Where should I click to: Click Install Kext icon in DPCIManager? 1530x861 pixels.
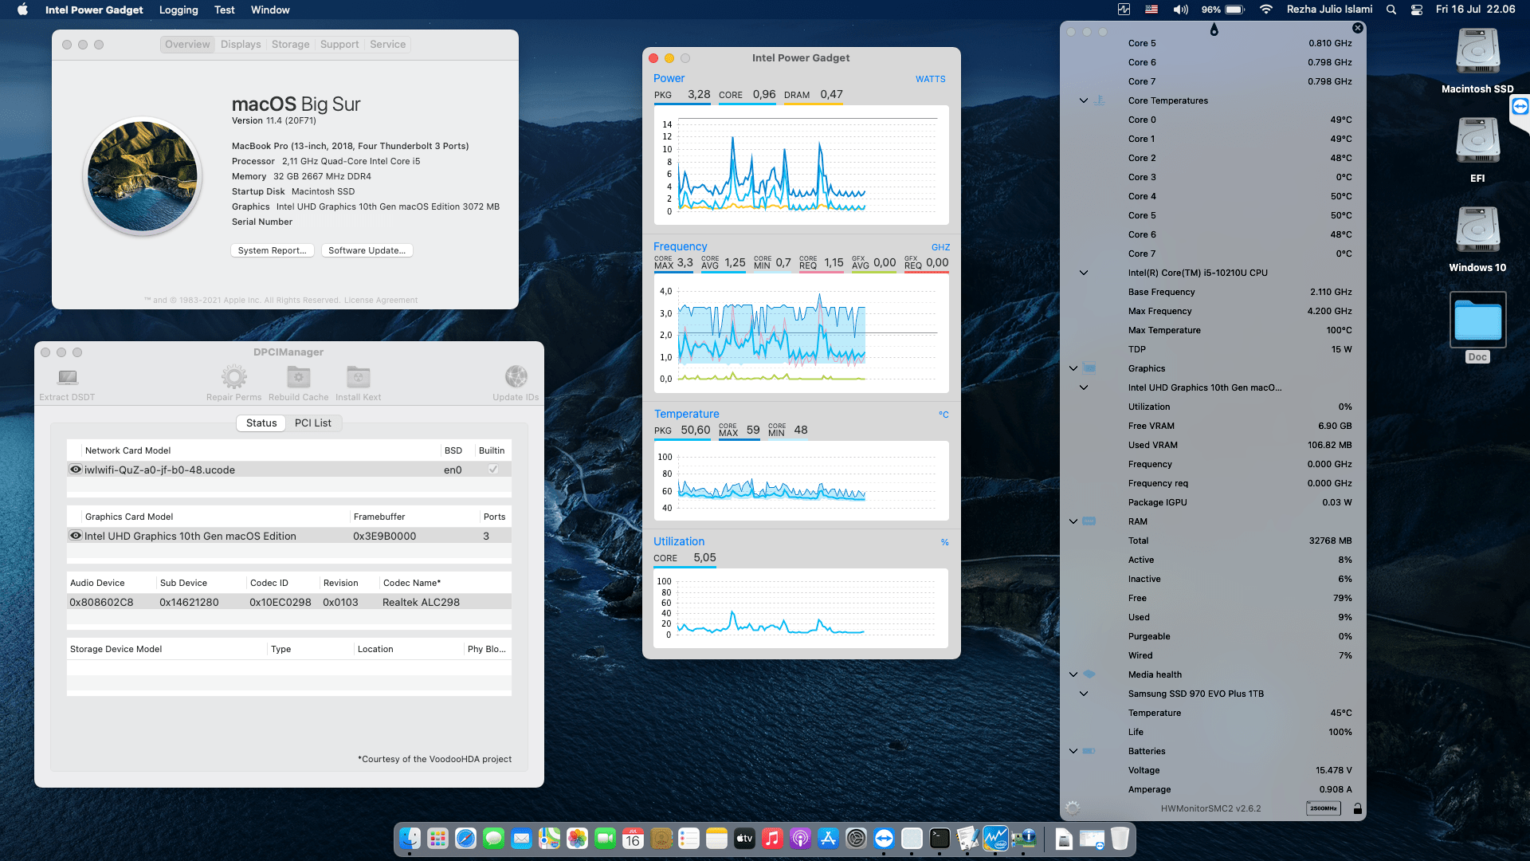[x=358, y=376]
